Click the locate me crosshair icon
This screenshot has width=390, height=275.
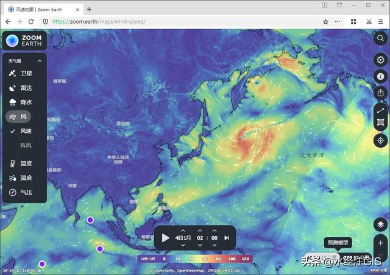pos(380,141)
